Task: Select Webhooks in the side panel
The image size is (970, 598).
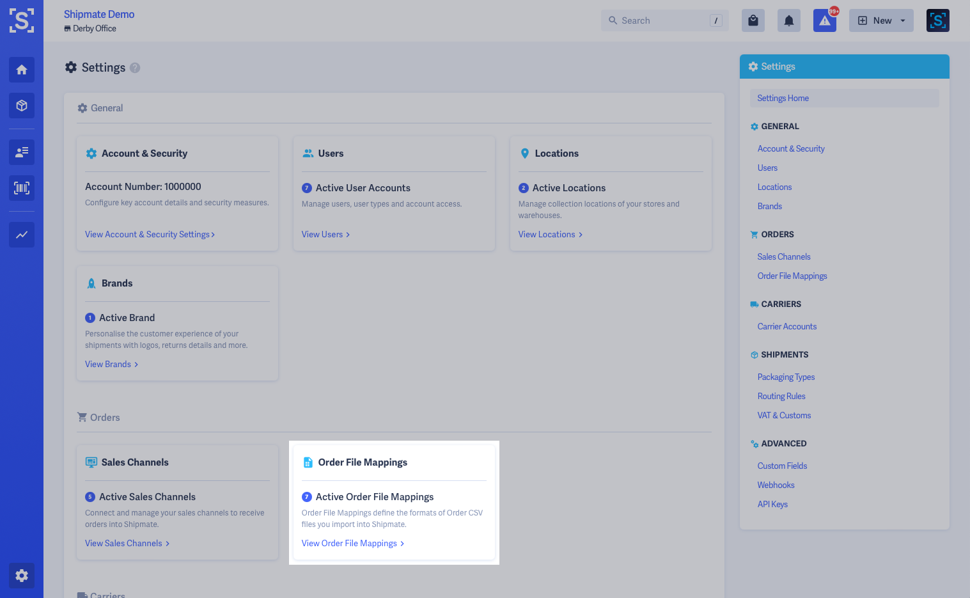Action: click(x=776, y=485)
